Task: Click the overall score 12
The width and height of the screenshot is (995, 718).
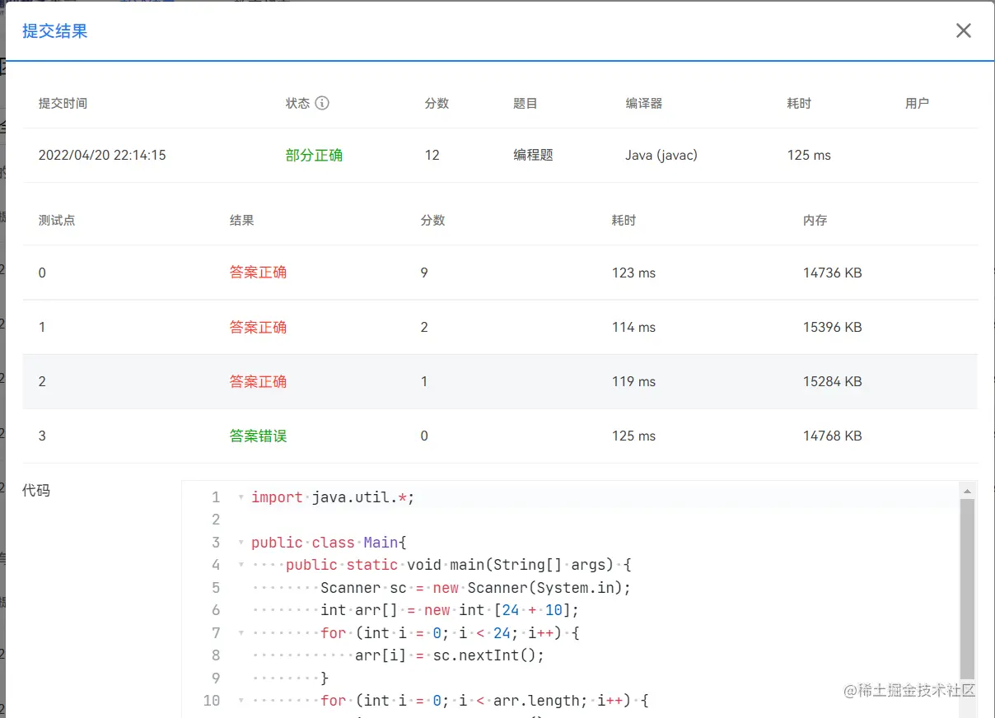Action: click(432, 155)
